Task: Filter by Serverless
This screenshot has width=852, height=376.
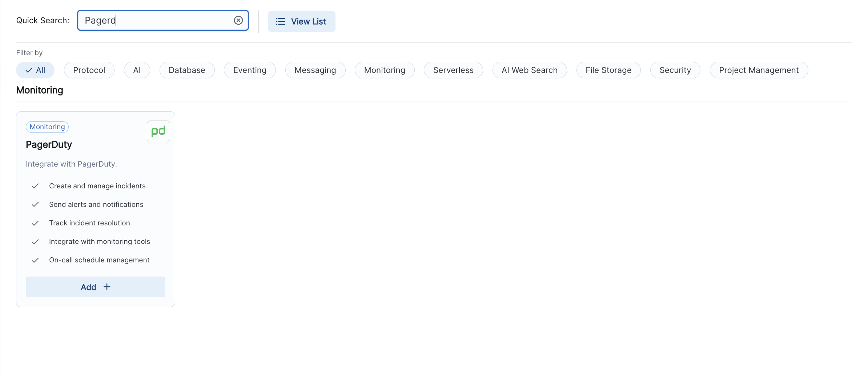Action: (x=453, y=70)
